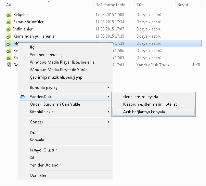Sort by the Tür column header
This screenshot has height=186, width=206.
[140, 5]
